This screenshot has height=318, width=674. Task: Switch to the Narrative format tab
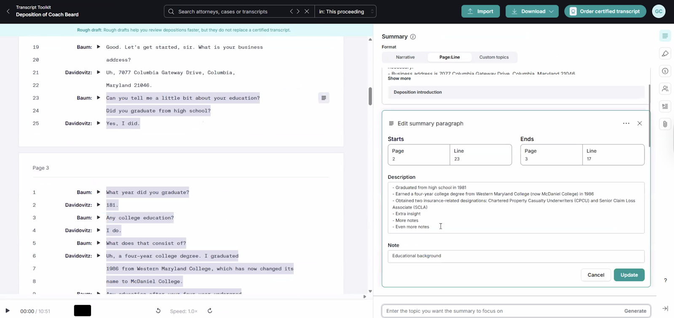point(405,57)
